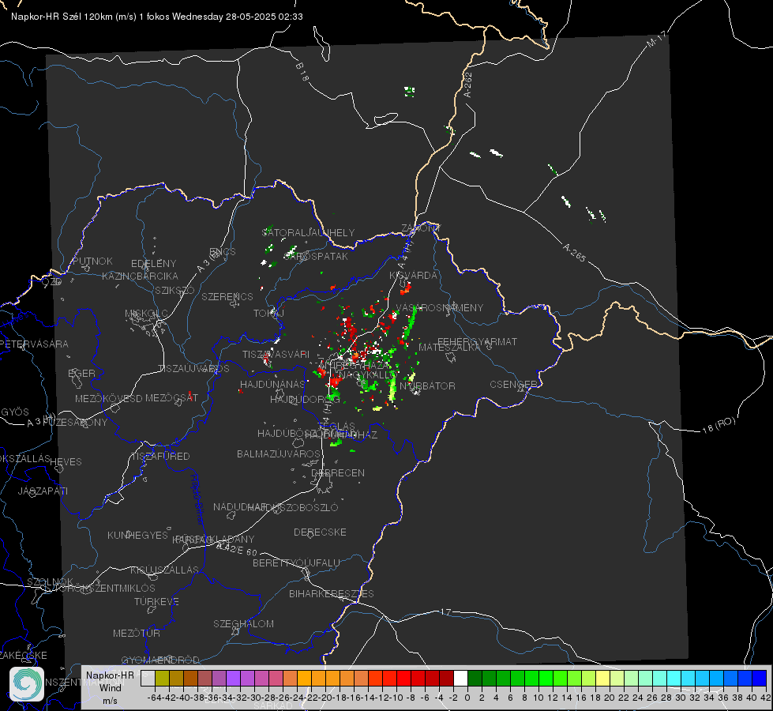Select the HEVES label

click(x=66, y=462)
